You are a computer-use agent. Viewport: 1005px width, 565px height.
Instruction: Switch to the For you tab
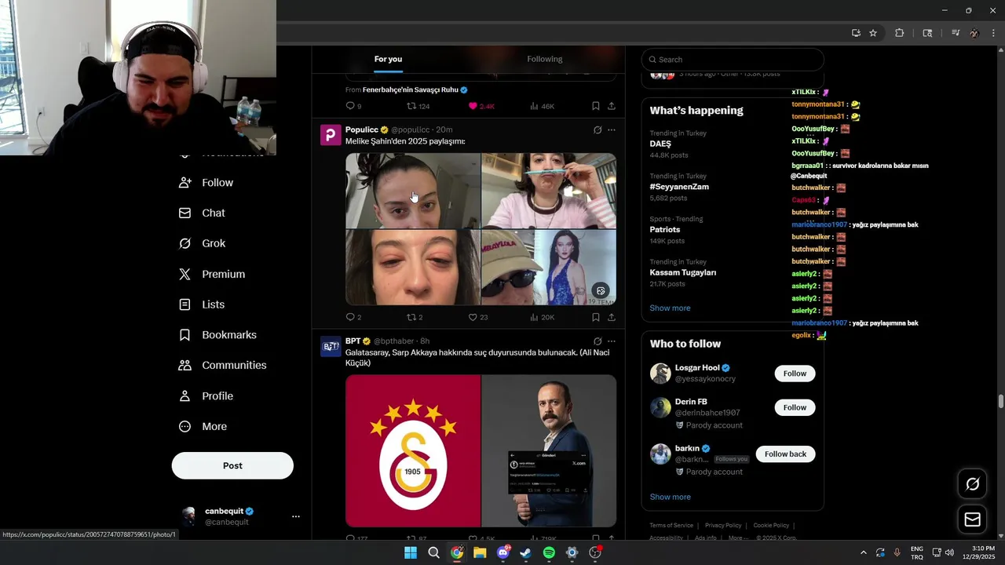click(x=388, y=60)
